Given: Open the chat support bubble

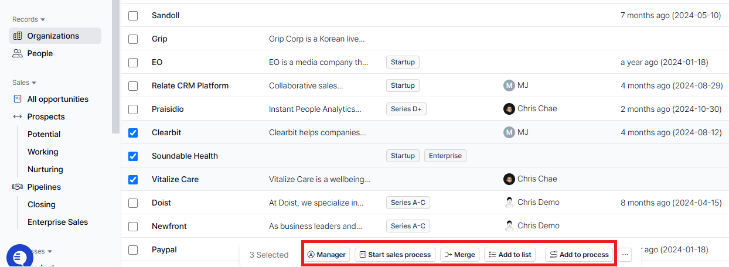Looking at the screenshot, I should click(x=20, y=256).
